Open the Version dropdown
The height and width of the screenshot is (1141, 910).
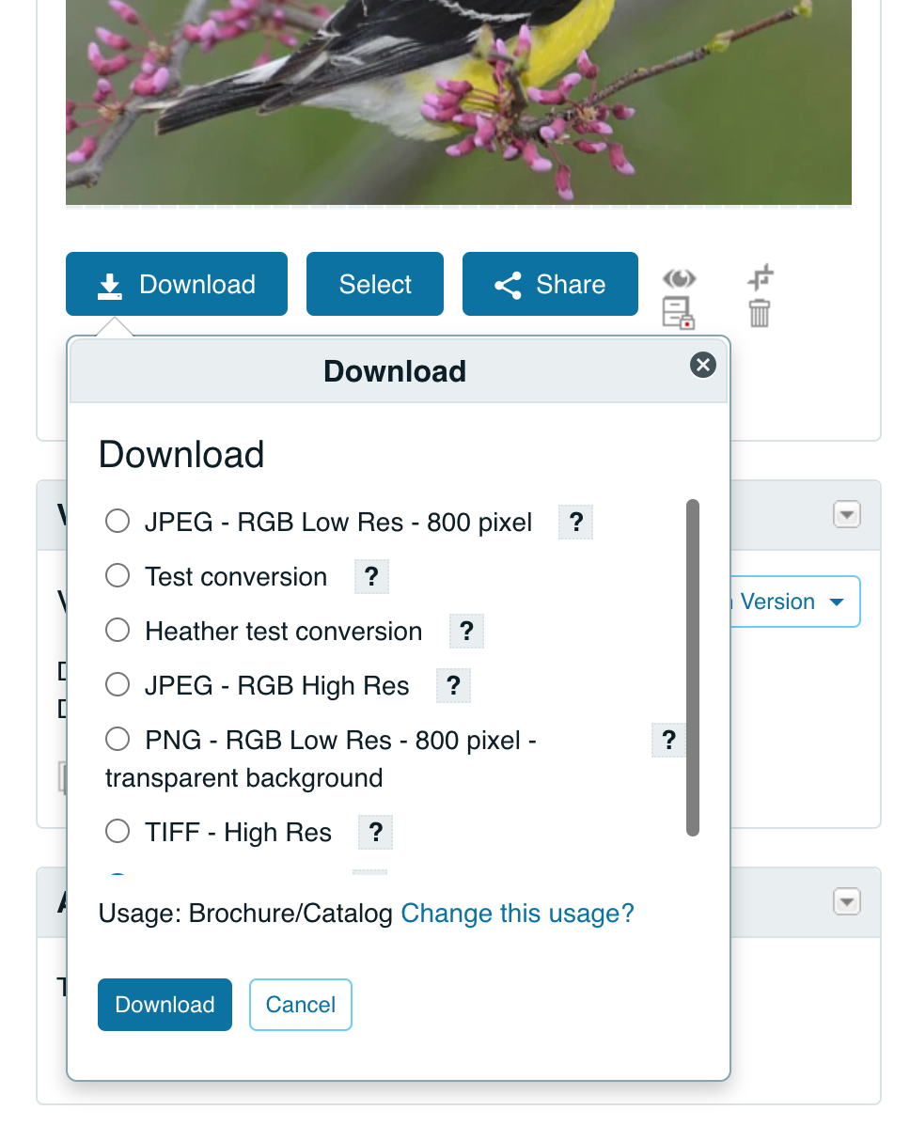click(792, 602)
